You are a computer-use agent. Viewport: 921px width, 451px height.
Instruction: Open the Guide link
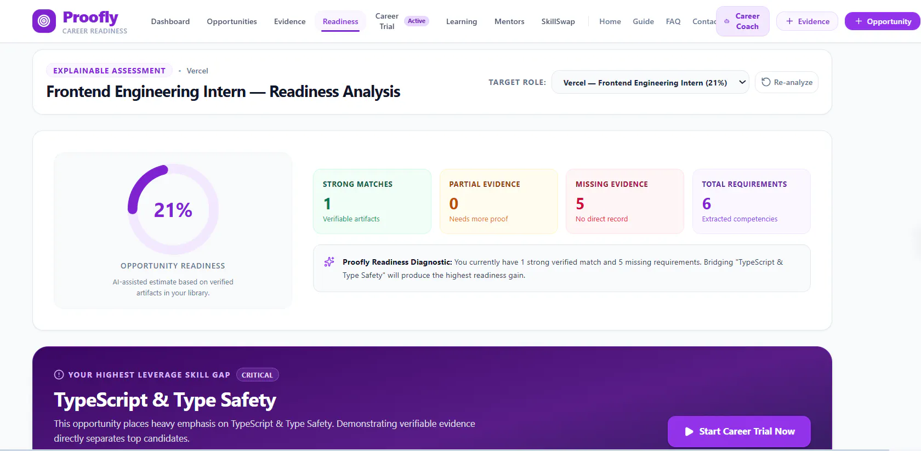(x=643, y=21)
